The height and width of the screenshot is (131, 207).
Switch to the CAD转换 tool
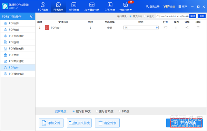click(x=110, y=7)
